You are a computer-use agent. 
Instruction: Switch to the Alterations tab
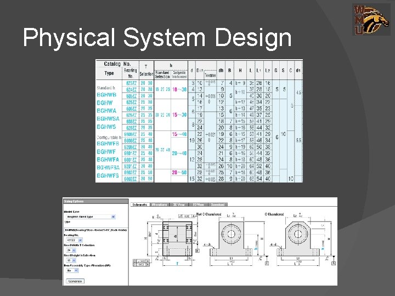pos(159,204)
